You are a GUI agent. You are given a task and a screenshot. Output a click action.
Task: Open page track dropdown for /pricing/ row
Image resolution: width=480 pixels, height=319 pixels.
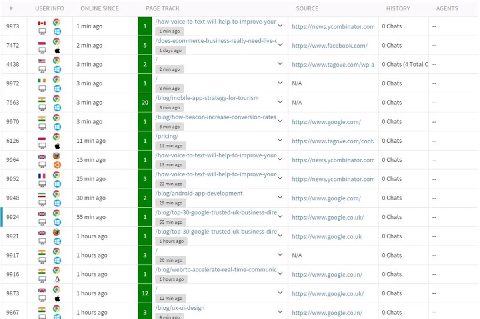(280, 140)
